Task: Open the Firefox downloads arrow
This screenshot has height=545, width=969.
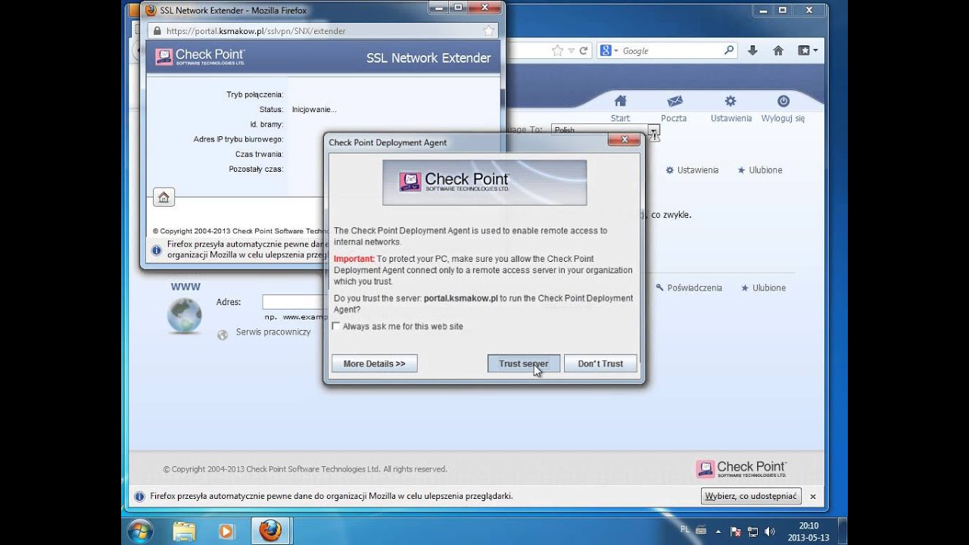Action: coord(752,51)
